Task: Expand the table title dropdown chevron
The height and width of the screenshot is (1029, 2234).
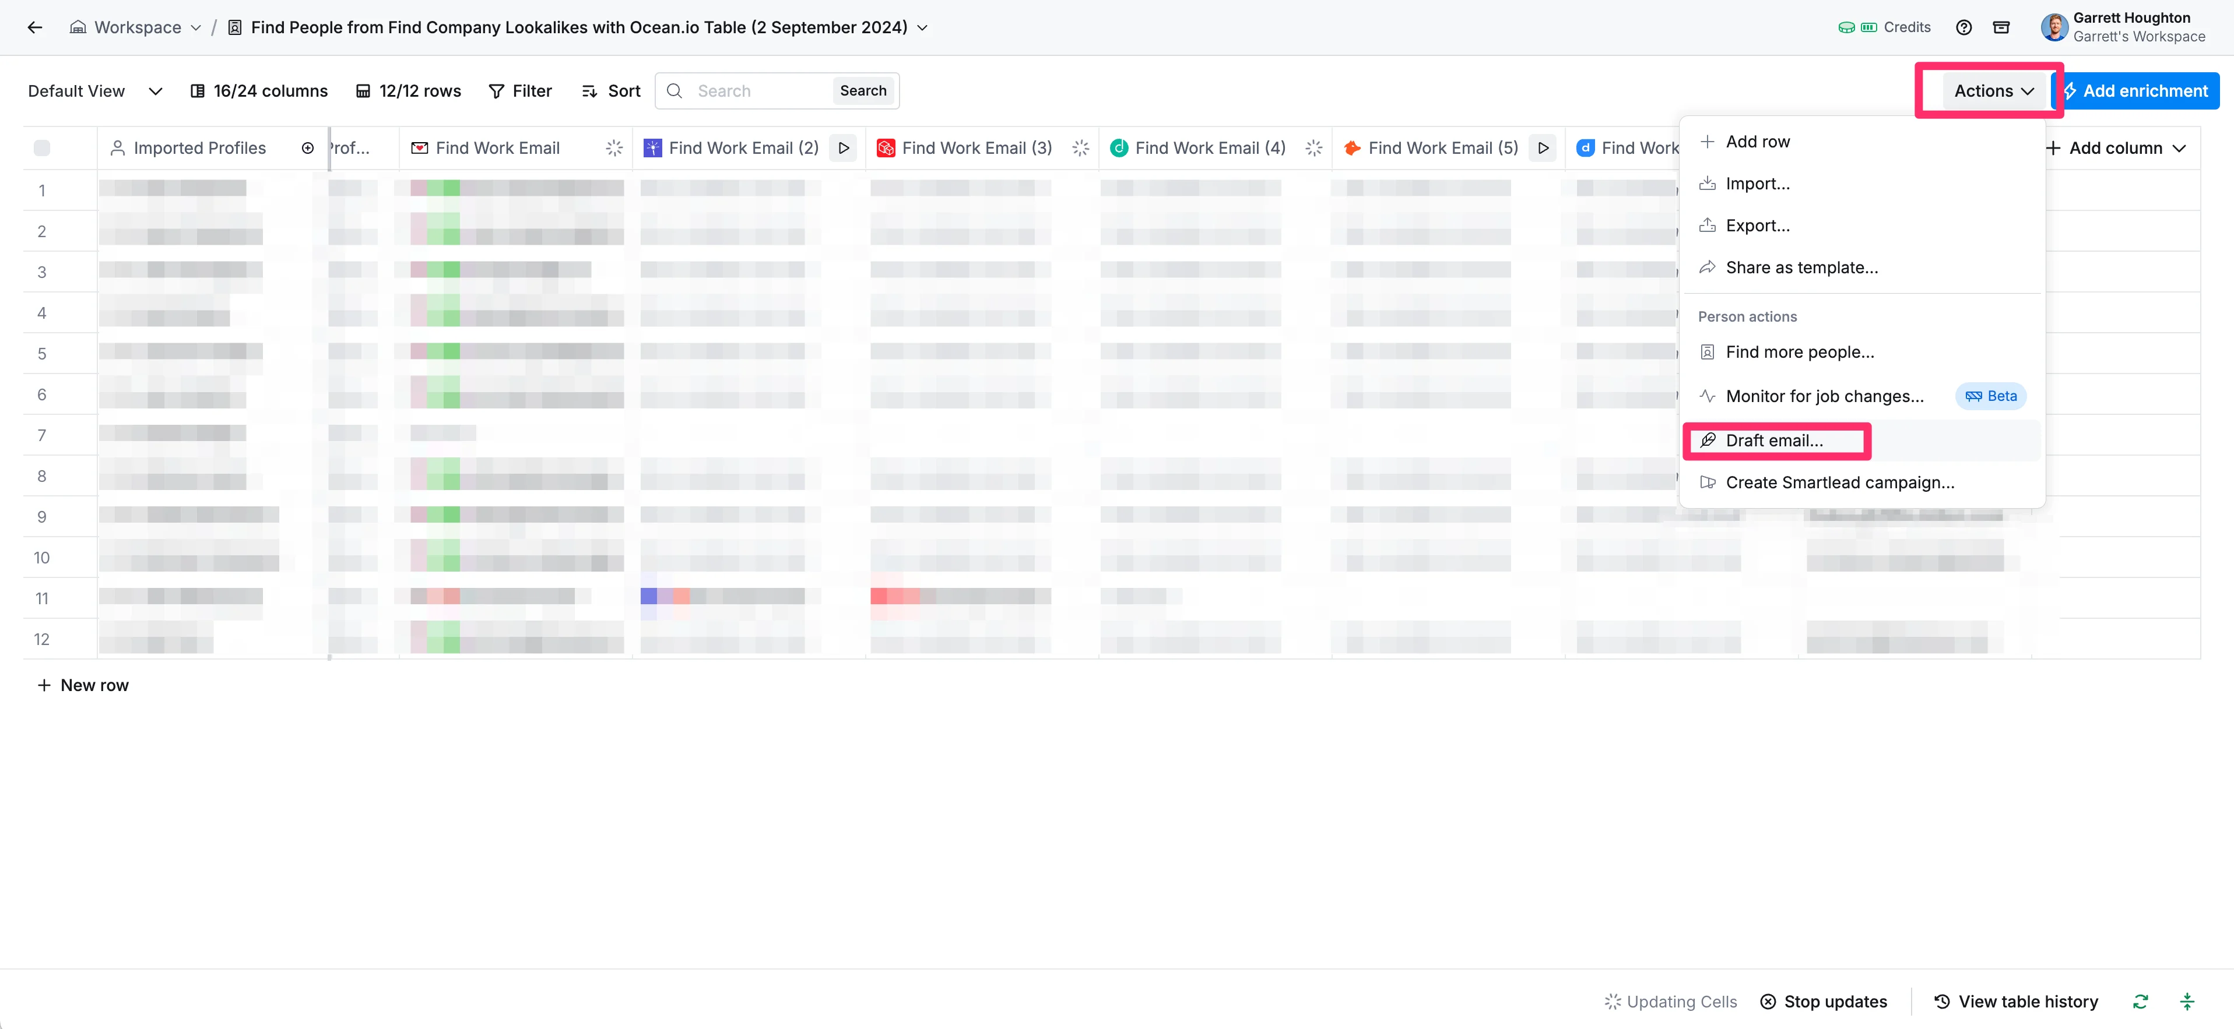Action: [923, 28]
